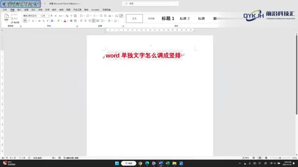Click the numbered list icon
298x167 pixels.
(x=88, y=16)
